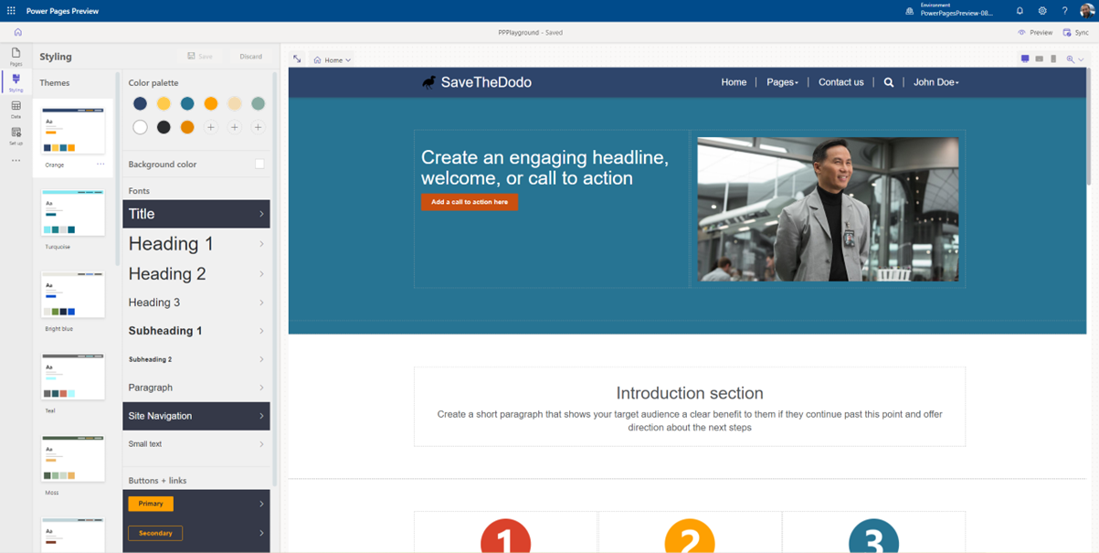Open the Home page dropdown
The image size is (1099, 553).
tap(332, 59)
